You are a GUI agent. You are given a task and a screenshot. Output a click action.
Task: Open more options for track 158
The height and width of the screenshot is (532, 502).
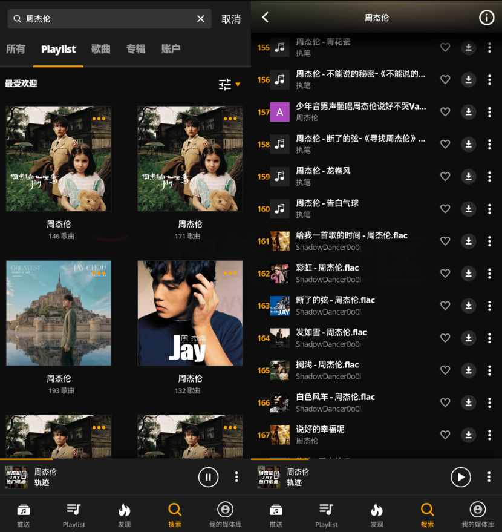[489, 144]
